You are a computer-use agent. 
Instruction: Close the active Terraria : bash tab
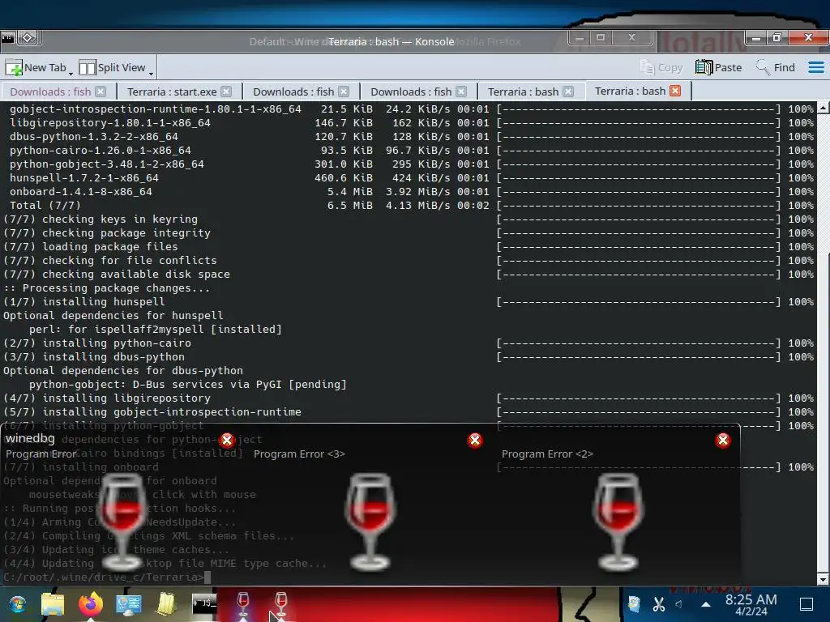pos(675,91)
